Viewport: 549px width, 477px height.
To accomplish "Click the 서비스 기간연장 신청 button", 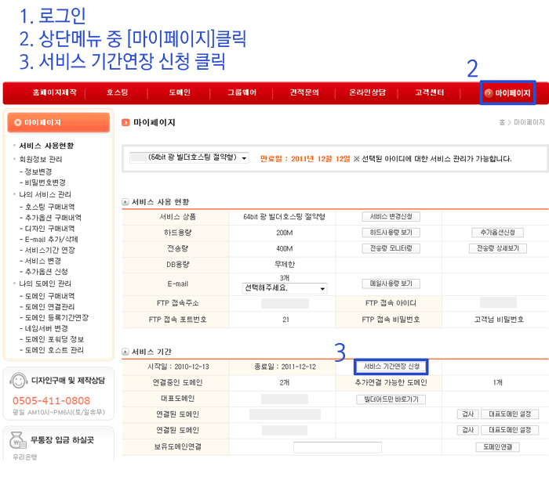I will (x=391, y=367).
